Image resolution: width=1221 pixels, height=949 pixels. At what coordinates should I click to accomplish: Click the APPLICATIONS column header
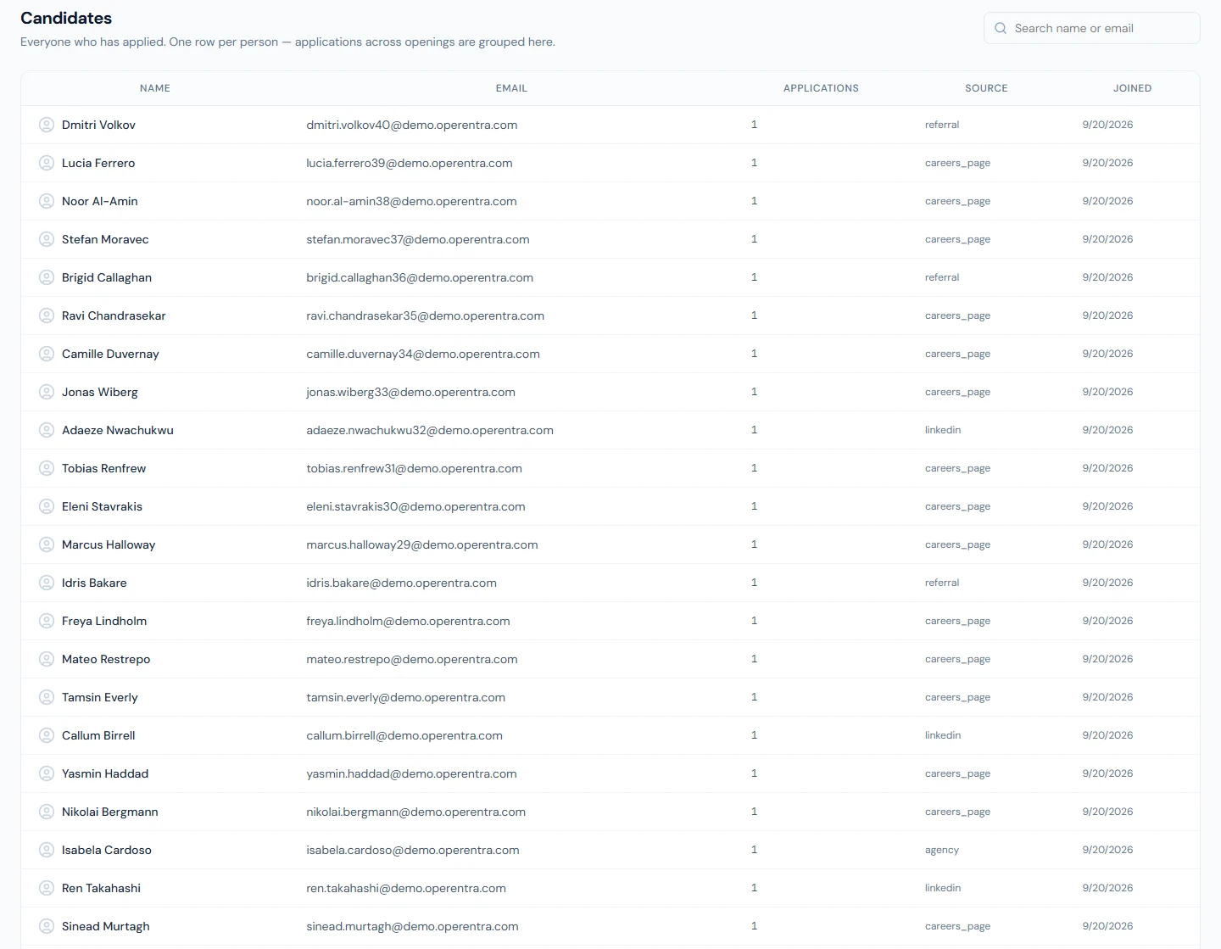[821, 88]
